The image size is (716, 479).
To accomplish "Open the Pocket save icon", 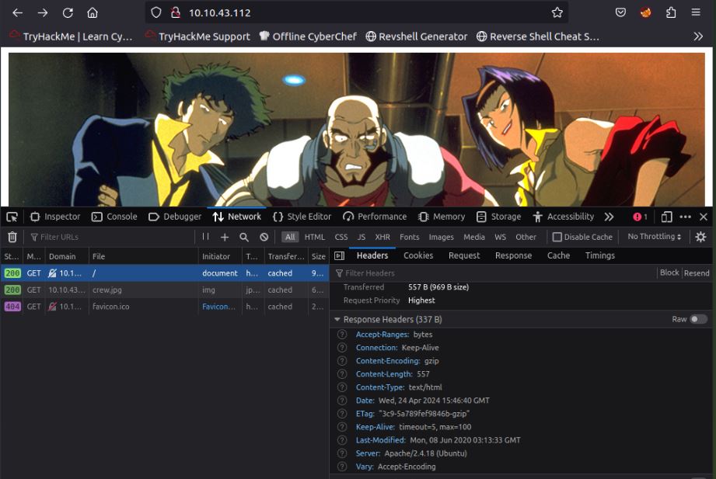I will coord(620,12).
